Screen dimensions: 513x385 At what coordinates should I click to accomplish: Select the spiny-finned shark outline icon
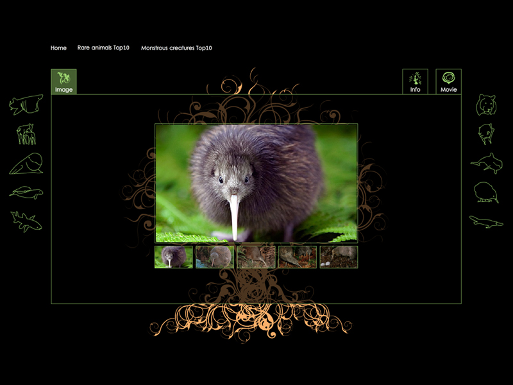click(26, 221)
